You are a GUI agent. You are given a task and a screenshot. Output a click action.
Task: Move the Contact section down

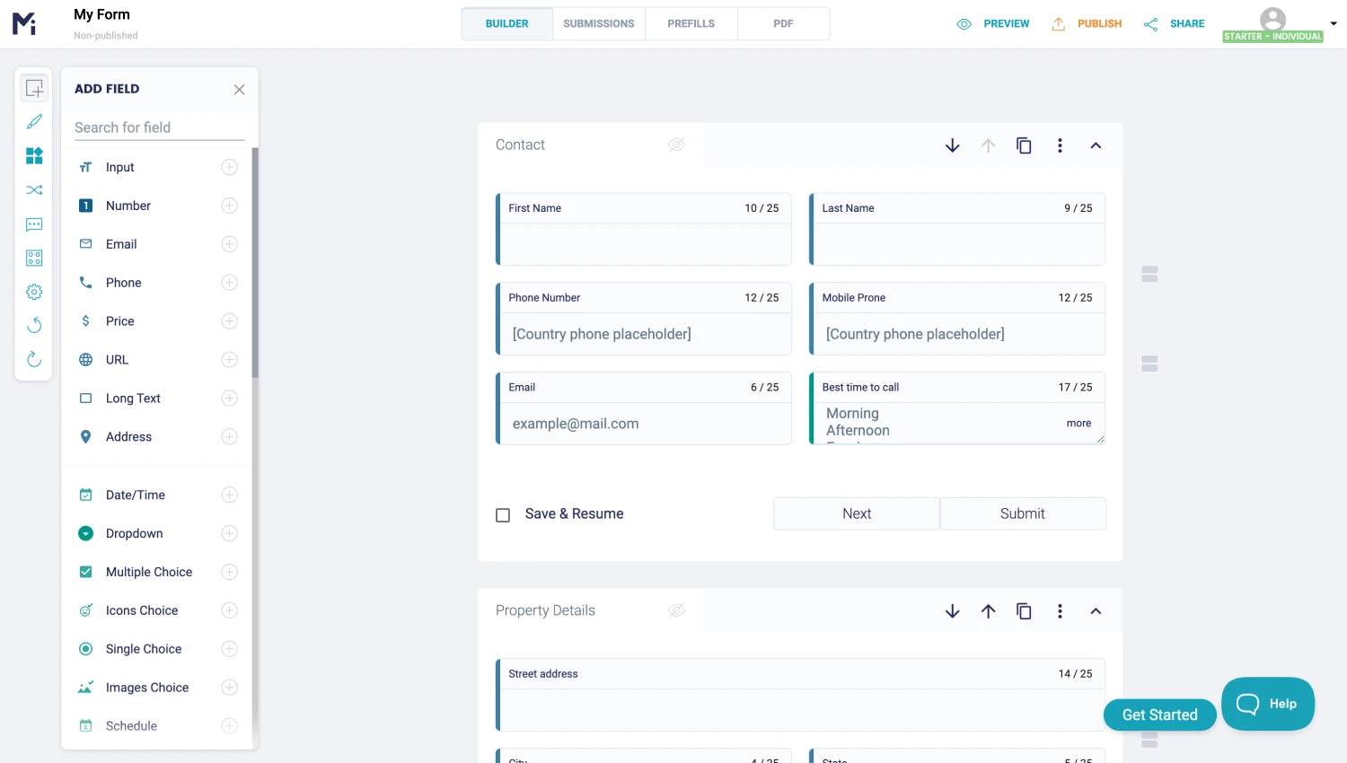953,145
